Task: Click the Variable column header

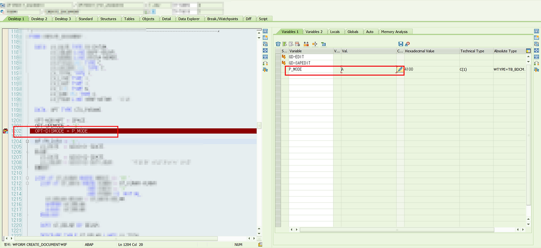Action: [x=311, y=51]
